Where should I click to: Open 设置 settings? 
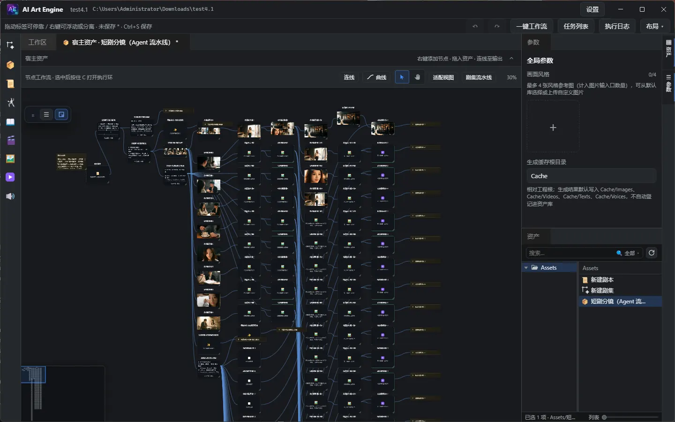coord(592,9)
